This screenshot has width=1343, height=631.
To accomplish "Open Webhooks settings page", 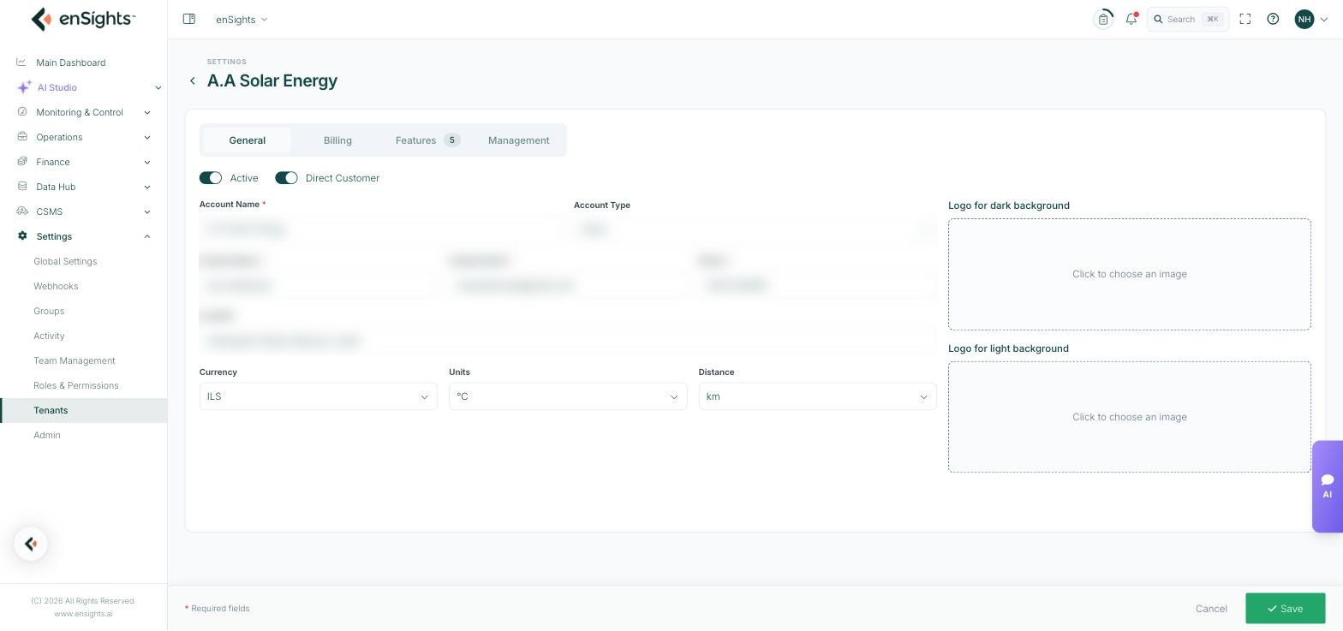I will pos(56,286).
